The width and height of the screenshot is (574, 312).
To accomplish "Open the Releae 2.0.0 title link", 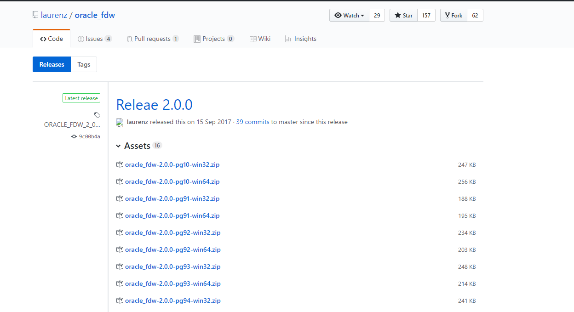I will click(154, 105).
